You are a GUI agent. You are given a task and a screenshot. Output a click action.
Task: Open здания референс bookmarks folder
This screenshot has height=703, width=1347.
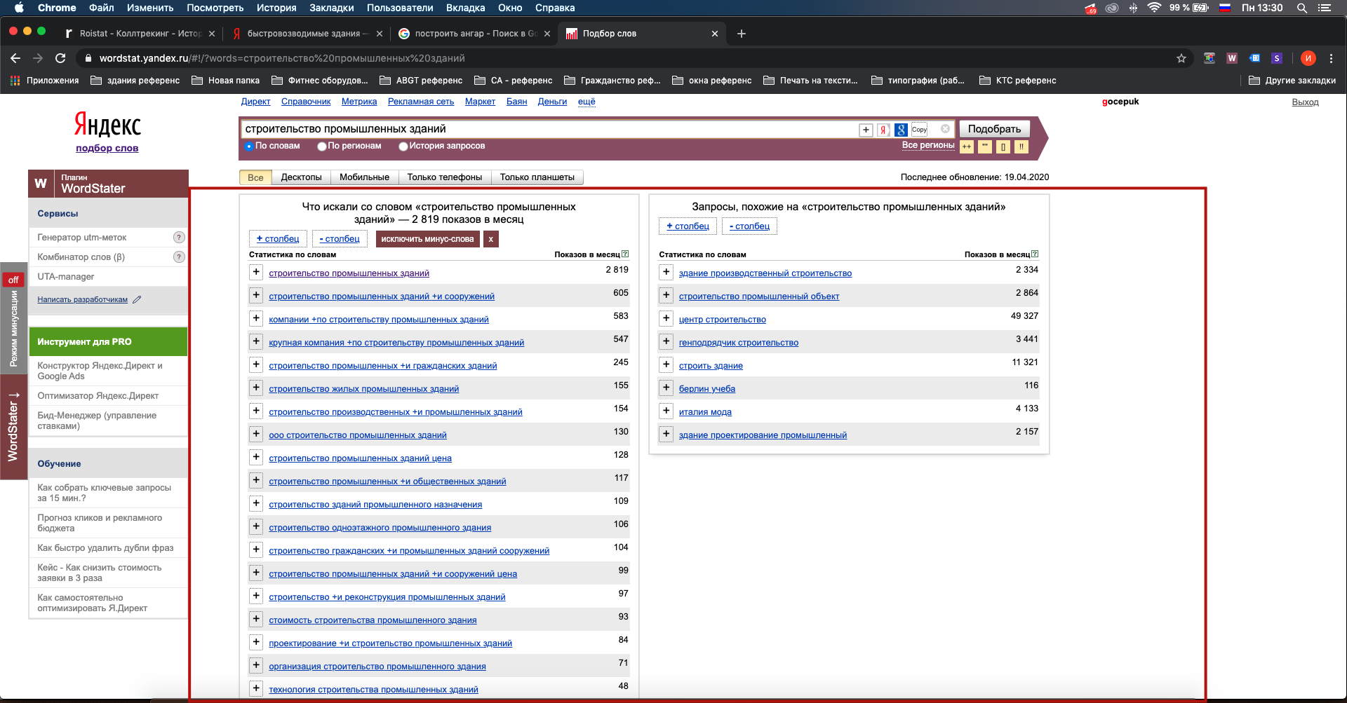(135, 81)
